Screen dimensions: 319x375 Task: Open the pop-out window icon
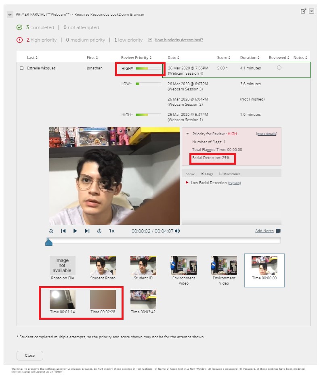point(303,11)
